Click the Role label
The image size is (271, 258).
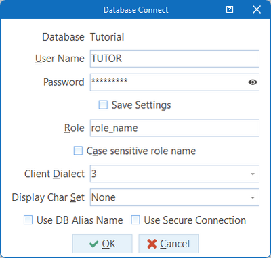[x=75, y=128]
